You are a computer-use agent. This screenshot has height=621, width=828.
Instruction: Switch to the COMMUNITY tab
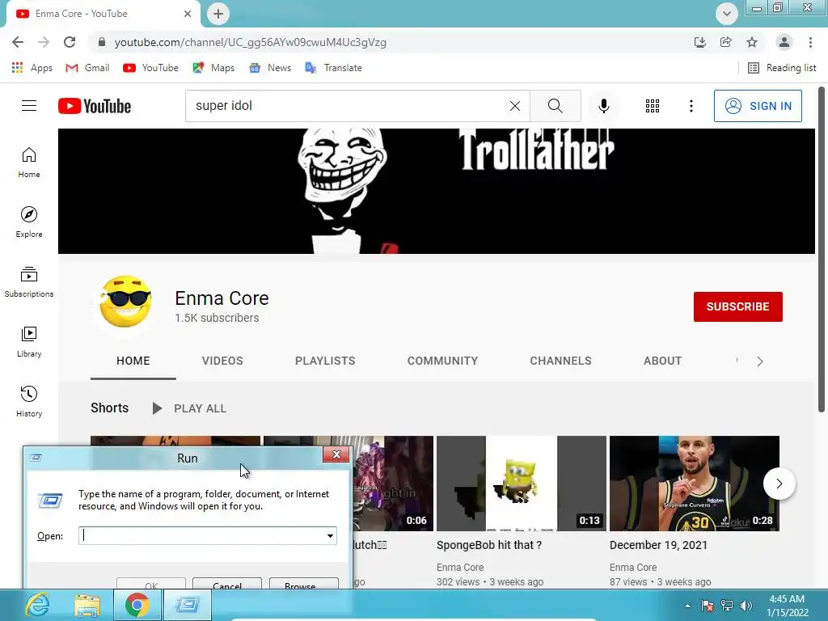tap(442, 361)
